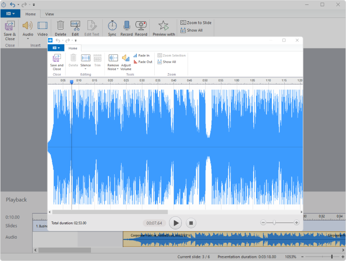Open undo history dropdown in main window
Viewport: 346px width, 261px height.
tap(18, 4)
